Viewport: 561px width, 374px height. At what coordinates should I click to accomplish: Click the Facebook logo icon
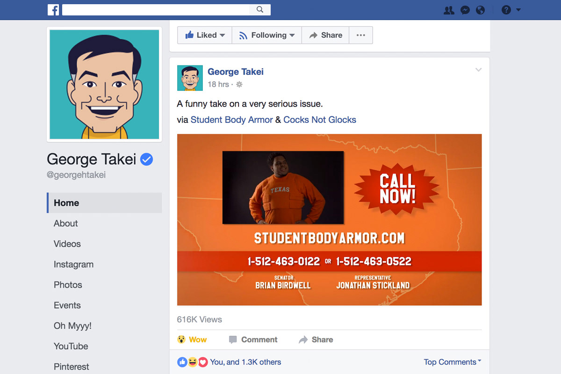[53, 10]
